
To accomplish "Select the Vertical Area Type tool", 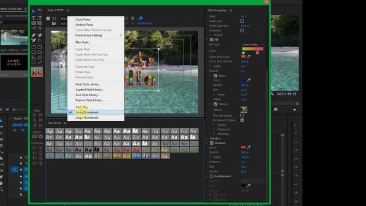I will coord(39,23).
